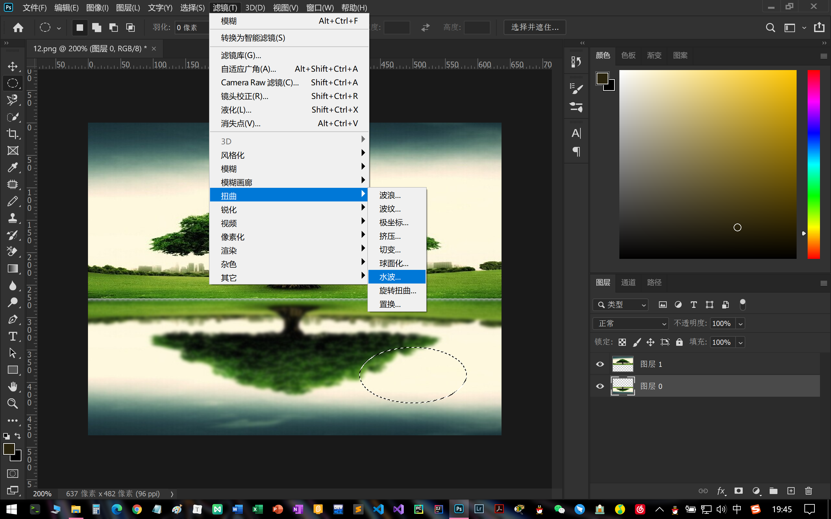Viewport: 831px width, 519px height.
Task: Open the layer filter 类型 dropdown
Action: [x=621, y=305]
